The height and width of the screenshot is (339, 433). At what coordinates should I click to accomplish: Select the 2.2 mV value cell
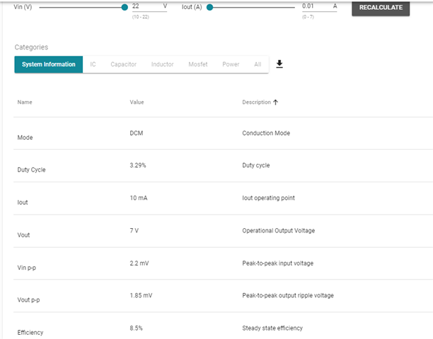[x=139, y=263]
